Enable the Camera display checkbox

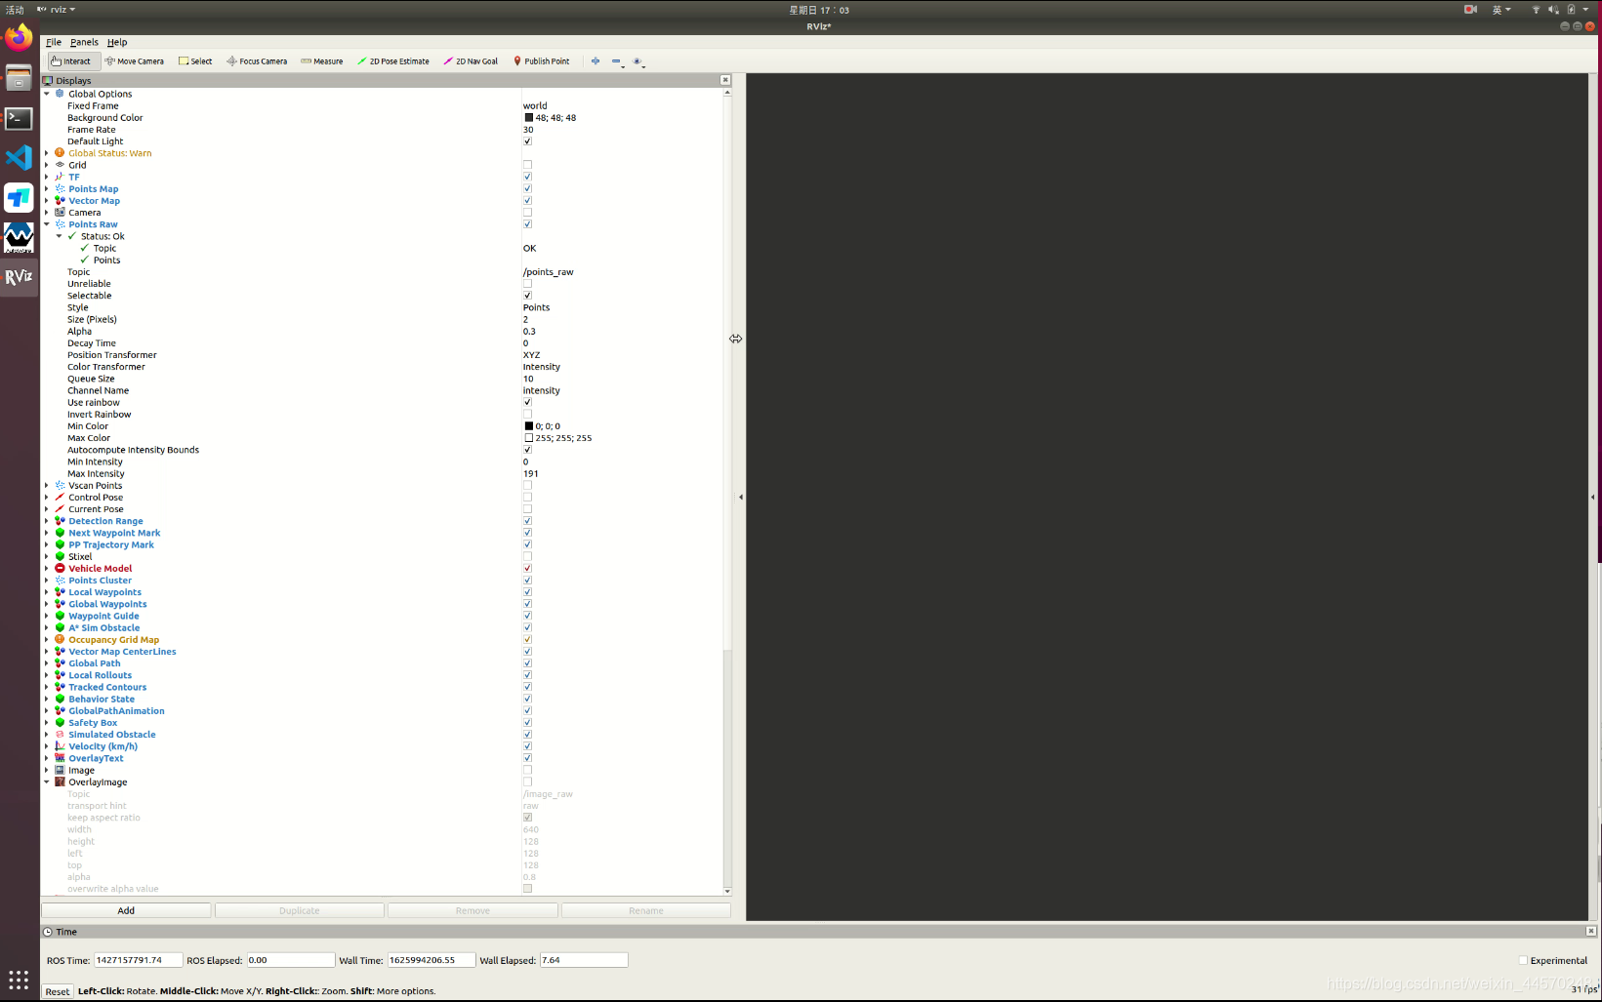[527, 212]
